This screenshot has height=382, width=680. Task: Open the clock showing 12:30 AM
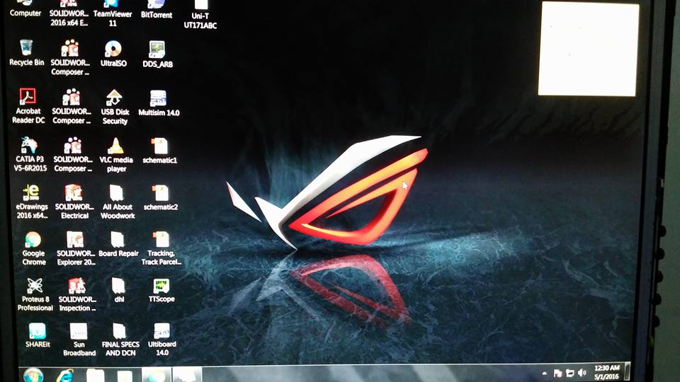(x=606, y=372)
